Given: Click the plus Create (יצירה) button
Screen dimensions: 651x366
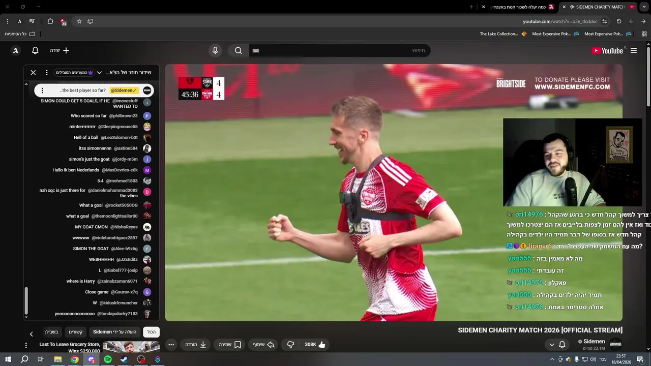Looking at the screenshot, I should pyautogui.click(x=60, y=50).
